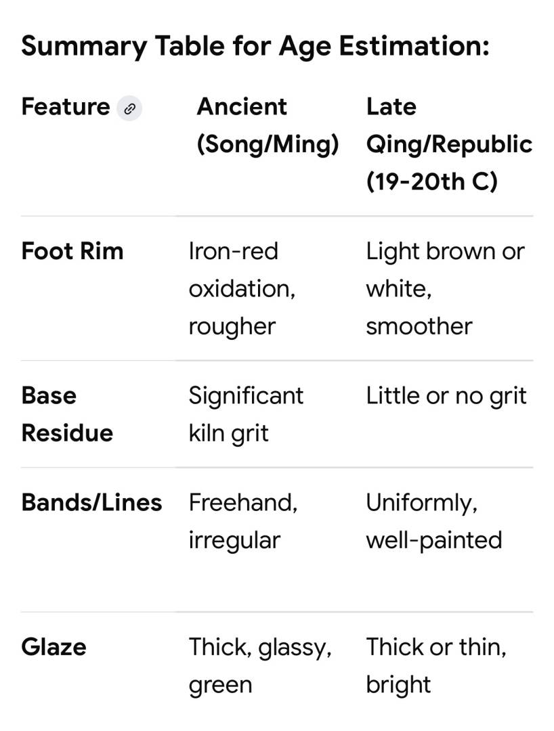Click the Uniformly, well-painted cell
Screen dimensions: 554x731
click(433, 520)
